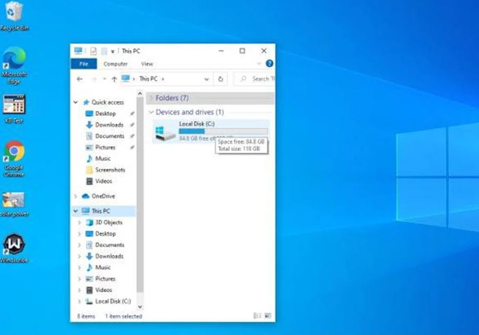Switch to the large icons view
The width and height of the screenshot is (479, 335).
pyautogui.click(x=267, y=316)
